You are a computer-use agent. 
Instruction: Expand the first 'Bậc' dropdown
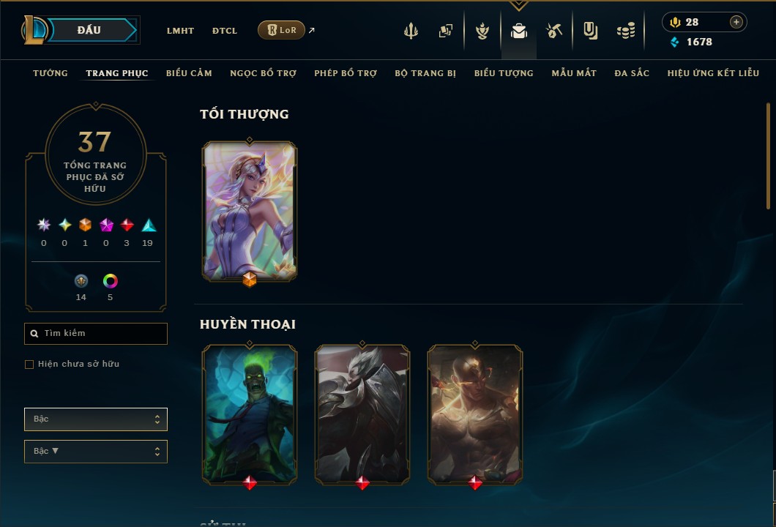point(96,419)
